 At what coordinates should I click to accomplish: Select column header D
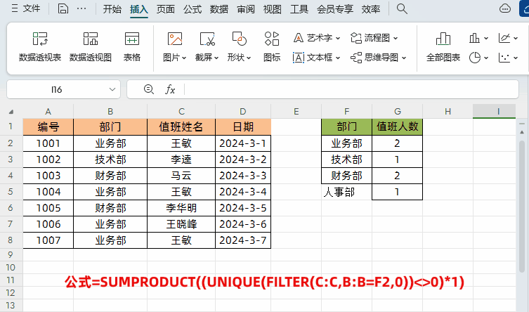click(242, 111)
